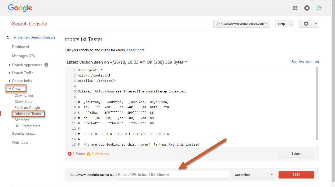Click the notifications bell icon
Screen dimensions: 335x187
[307, 8]
